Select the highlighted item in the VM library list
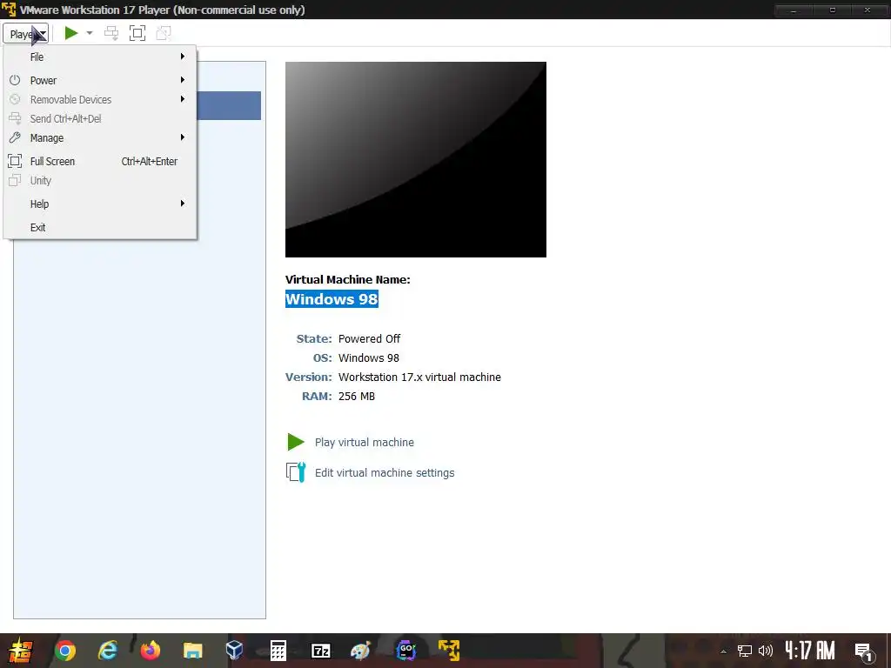Image resolution: width=891 pixels, height=668 pixels. pos(229,105)
